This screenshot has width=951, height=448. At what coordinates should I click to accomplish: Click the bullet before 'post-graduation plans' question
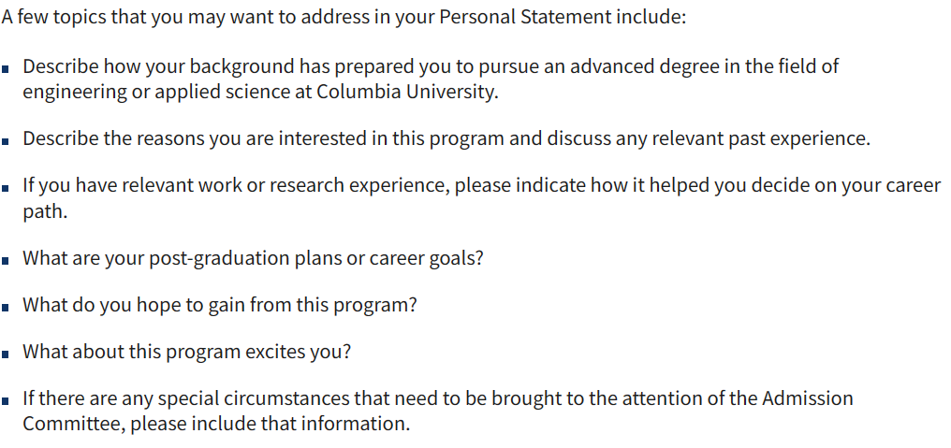(6, 261)
